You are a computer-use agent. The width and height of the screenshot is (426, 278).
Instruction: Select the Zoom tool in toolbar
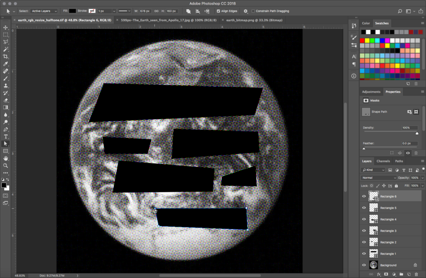click(x=6, y=165)
